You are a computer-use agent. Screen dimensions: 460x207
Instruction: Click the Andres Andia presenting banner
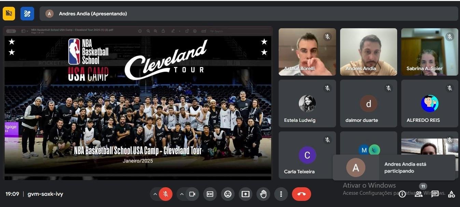pos(249,14)
